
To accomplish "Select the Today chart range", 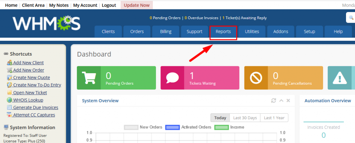I will 220,118.
